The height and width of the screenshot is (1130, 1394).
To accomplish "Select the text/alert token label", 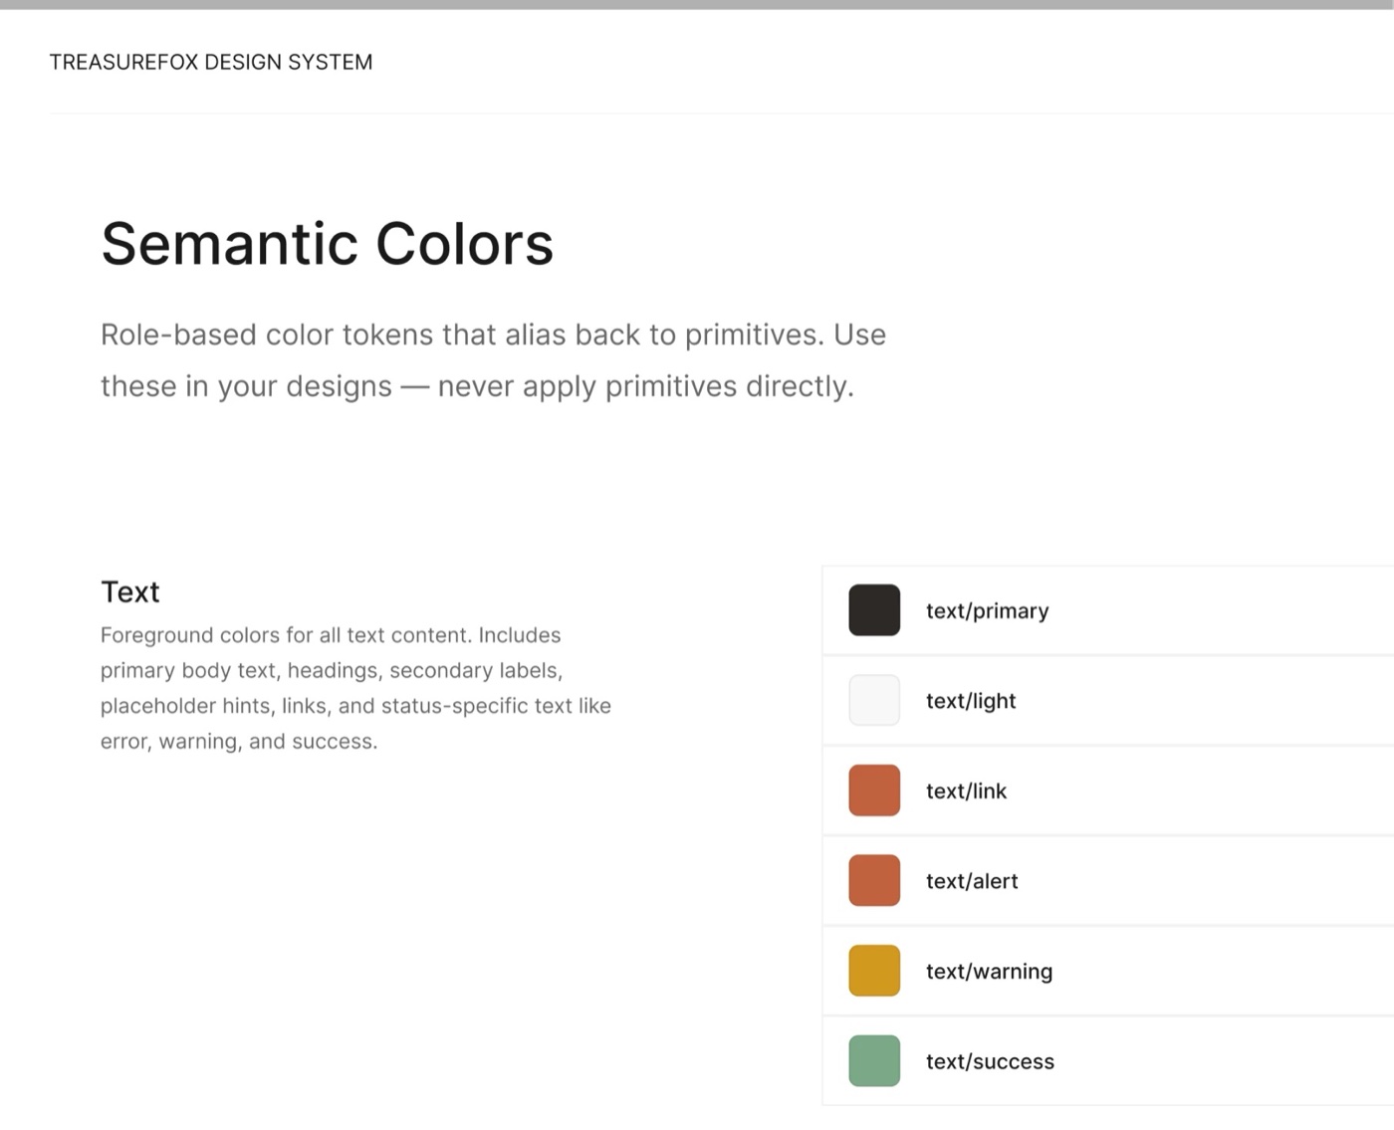I will 972,881.
